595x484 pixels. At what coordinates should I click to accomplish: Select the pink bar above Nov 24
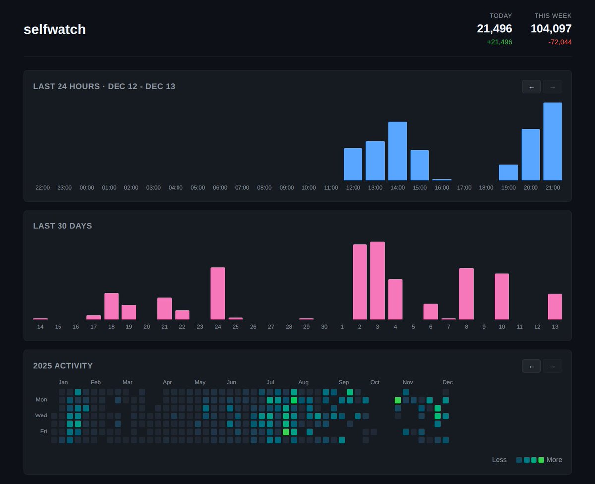pyautogui.click(x=218, y=293)
